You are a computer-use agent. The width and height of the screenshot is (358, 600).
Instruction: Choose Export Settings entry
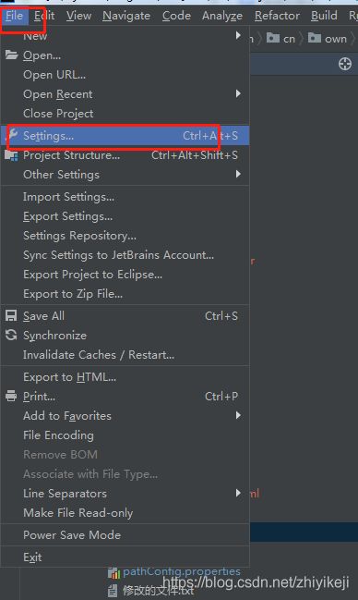point(125,216)
